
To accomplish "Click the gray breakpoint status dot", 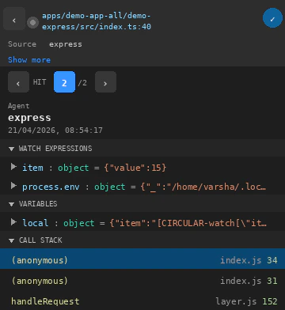I will point(32,23).
